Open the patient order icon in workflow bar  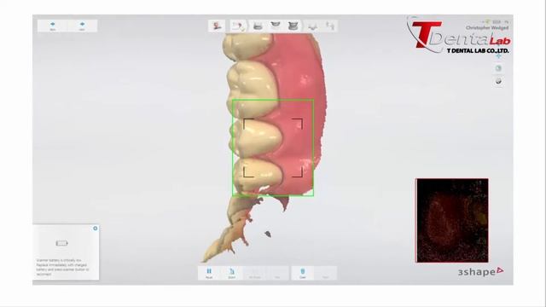217,26
